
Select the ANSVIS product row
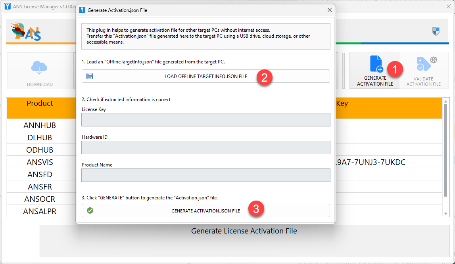click(40, 162)
